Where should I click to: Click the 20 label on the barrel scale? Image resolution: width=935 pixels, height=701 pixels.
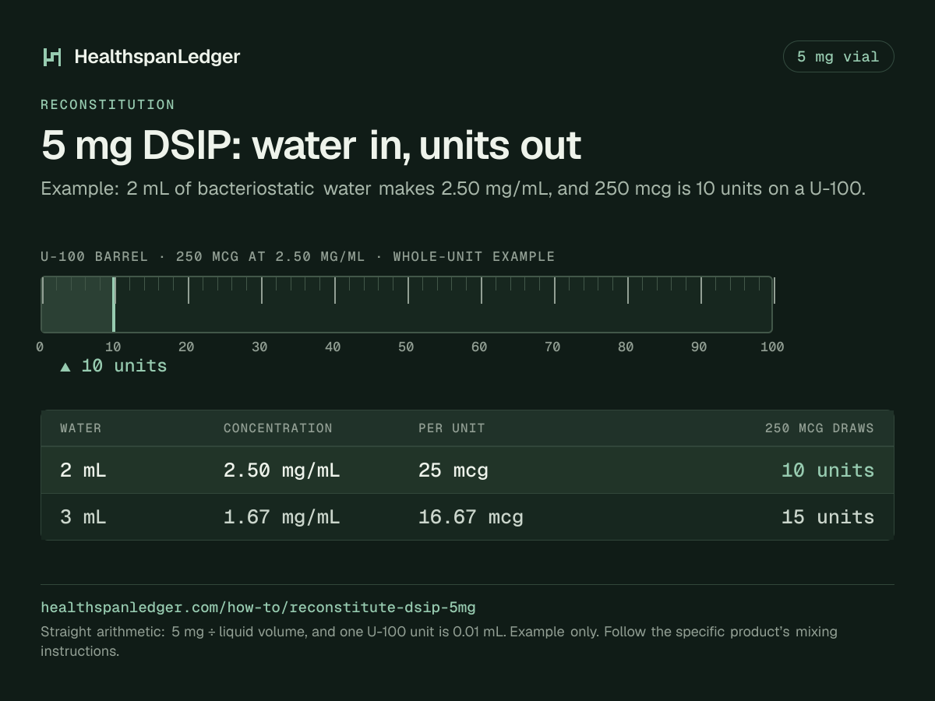click(x=186, y=347)
